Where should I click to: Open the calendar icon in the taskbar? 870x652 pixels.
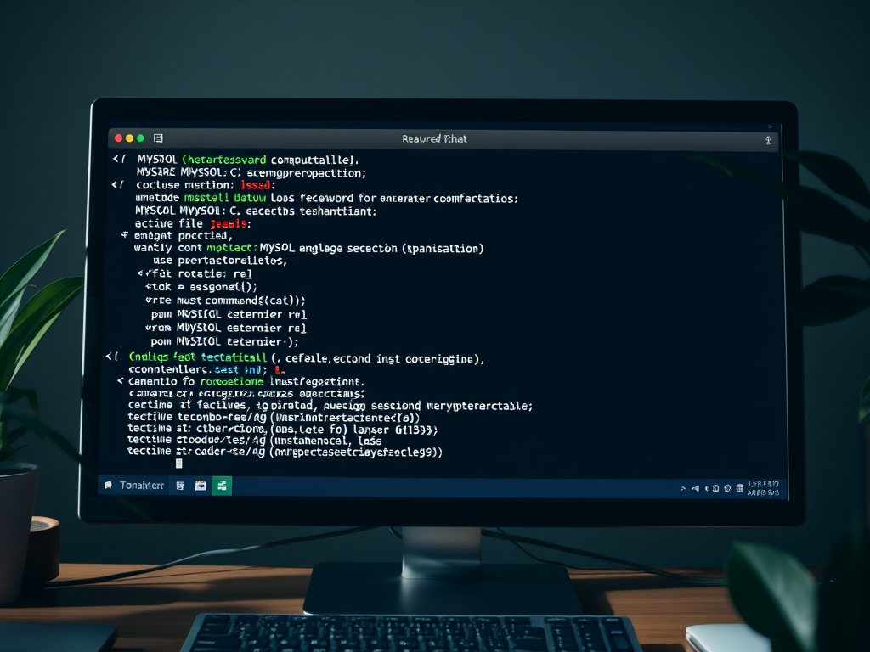coord(201,486)
